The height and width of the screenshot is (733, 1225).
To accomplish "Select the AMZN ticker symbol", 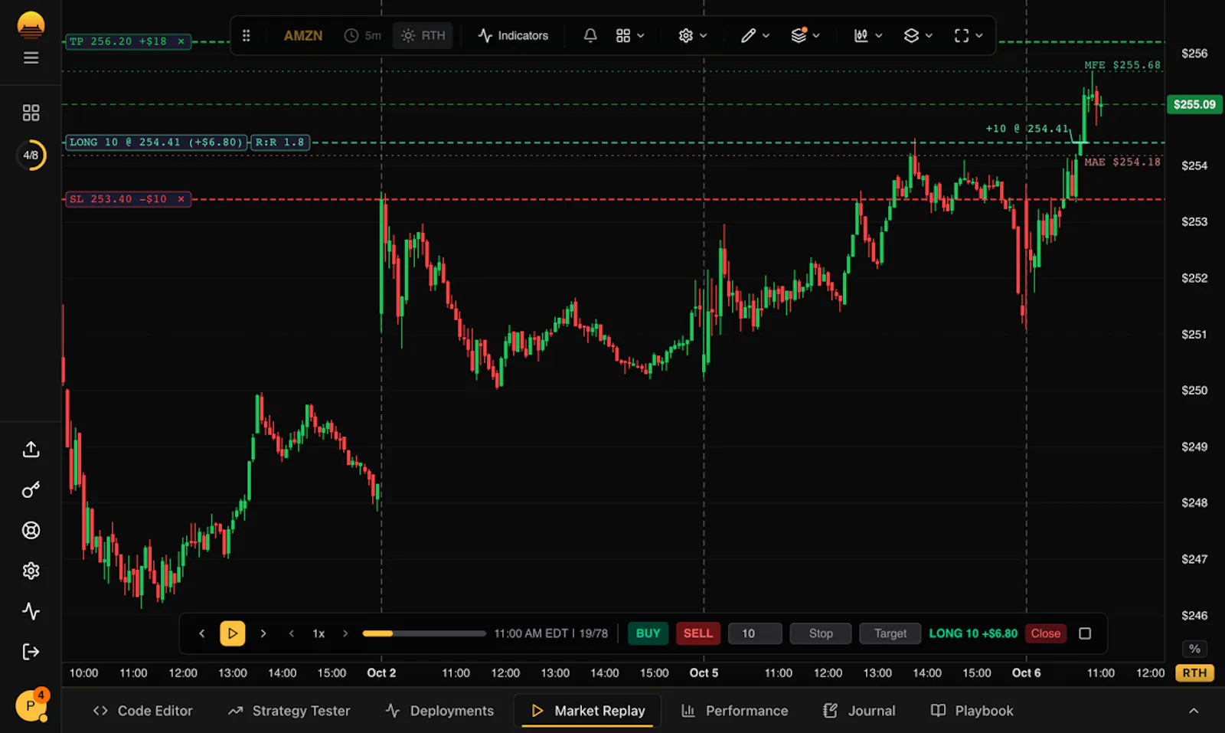I will (303, 35).
